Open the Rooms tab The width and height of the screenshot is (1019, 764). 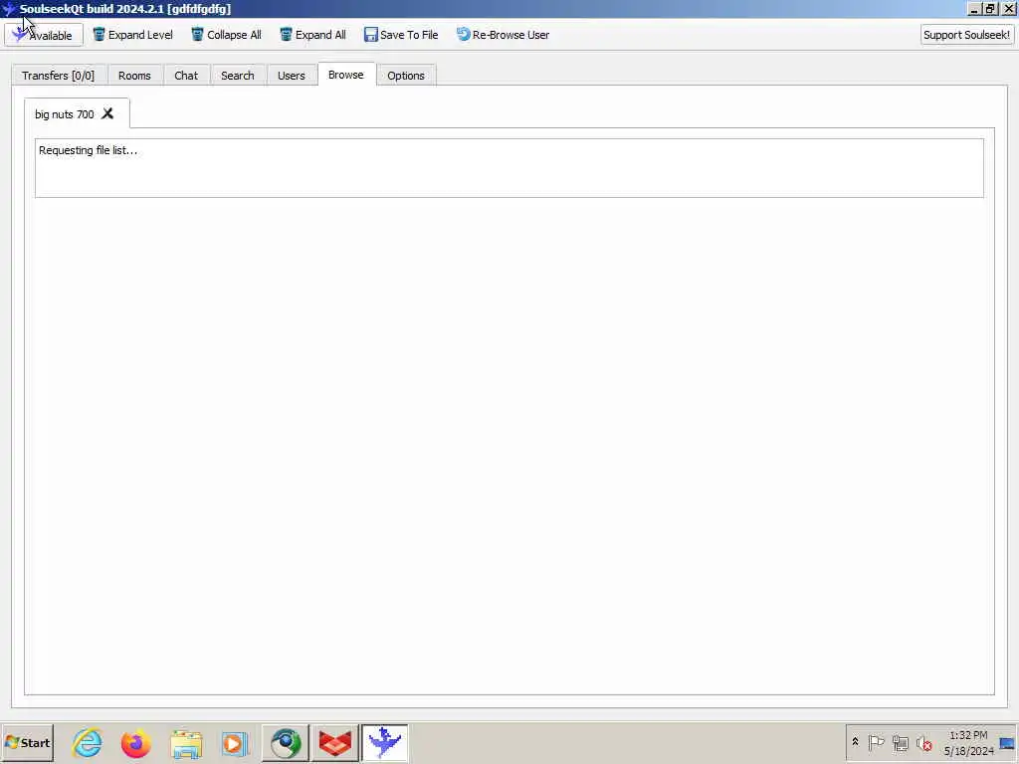click(134, 76)
